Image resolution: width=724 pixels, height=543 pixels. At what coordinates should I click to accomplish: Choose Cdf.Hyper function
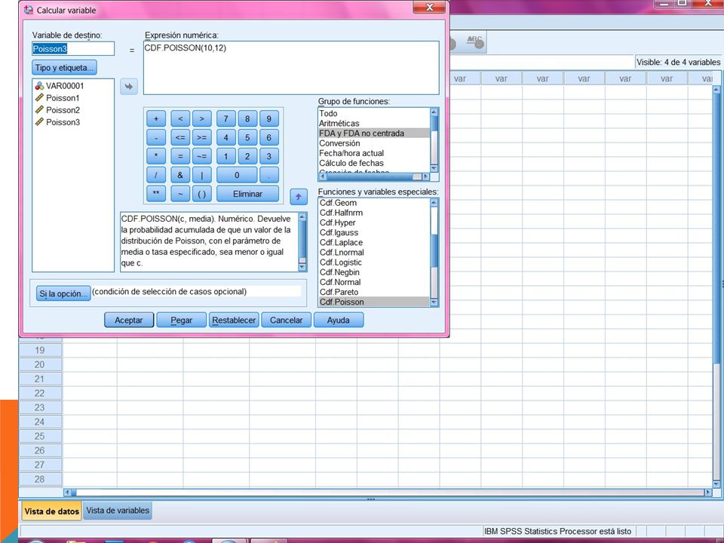click(x=374, y=222)
